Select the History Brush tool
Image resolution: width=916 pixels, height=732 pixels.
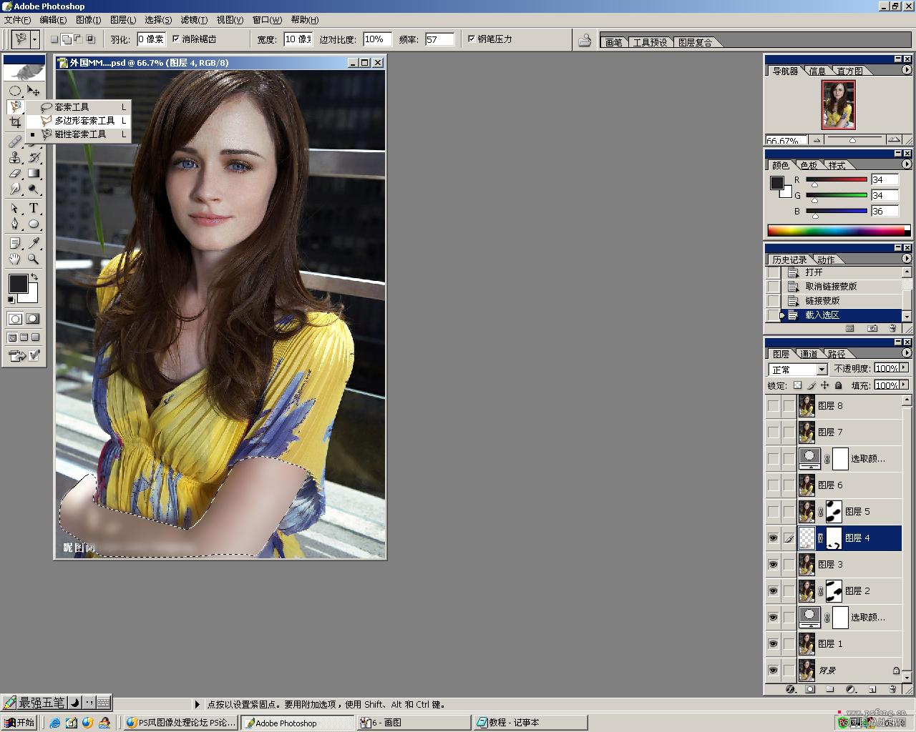34,157
